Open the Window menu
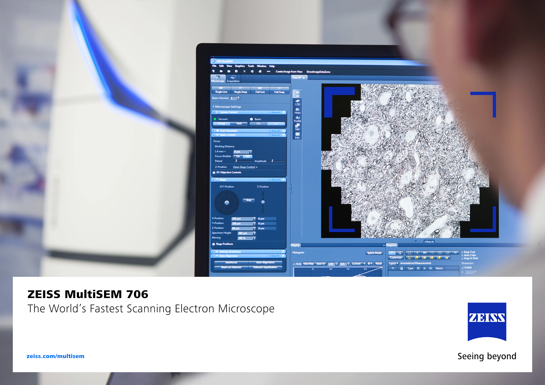 [x=262, y=66]
